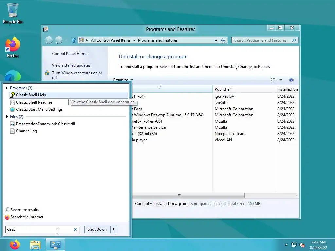335x251 pixels.
Task: Open the Change Log file result
Action: coord(24,131)
